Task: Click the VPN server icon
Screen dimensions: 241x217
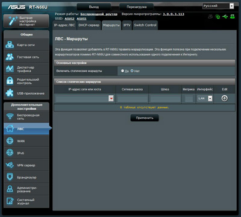Action: 10,165
